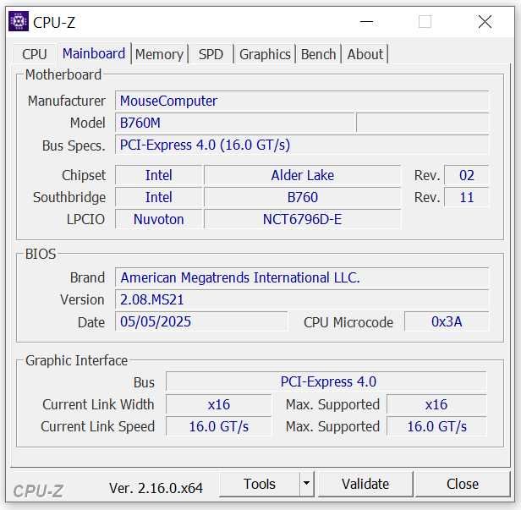Image resolution: width=521 pixels, height=510 pixels.
Task: Click the American Megatrends International LLC. brand field
Action: click(x=302, y=277)
